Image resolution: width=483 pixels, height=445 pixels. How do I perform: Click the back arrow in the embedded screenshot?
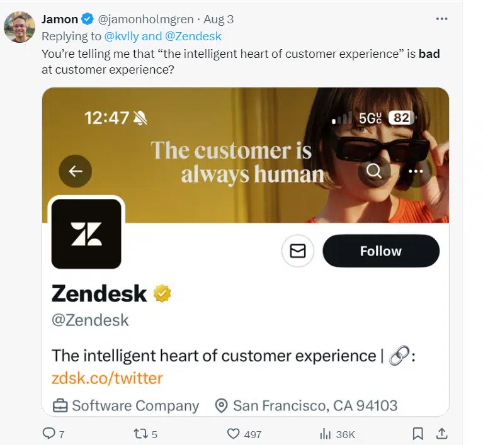click(x=76, y=171)
